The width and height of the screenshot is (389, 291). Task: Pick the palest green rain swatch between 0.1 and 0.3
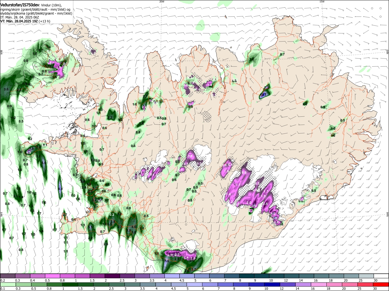tap(8, 284)
